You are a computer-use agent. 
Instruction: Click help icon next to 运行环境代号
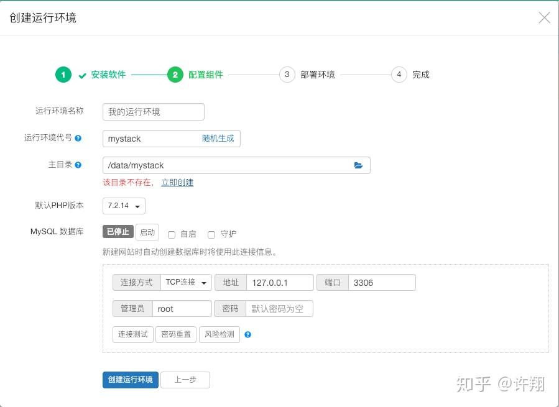(x=78, y=138)
